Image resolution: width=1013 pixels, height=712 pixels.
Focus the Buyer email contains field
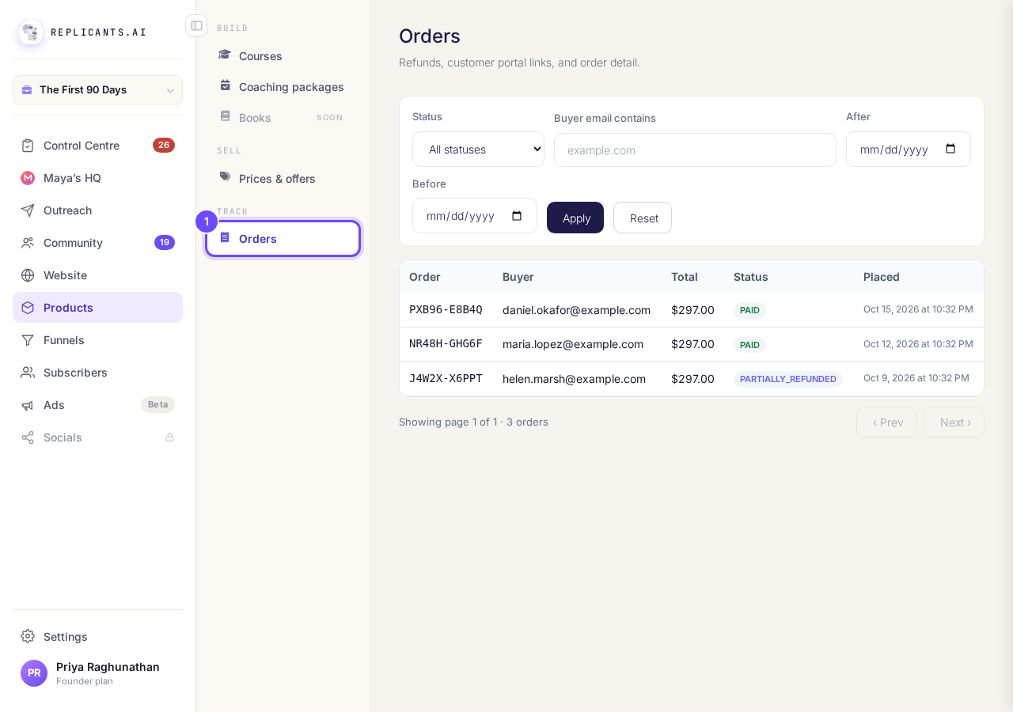click(695, 150)
